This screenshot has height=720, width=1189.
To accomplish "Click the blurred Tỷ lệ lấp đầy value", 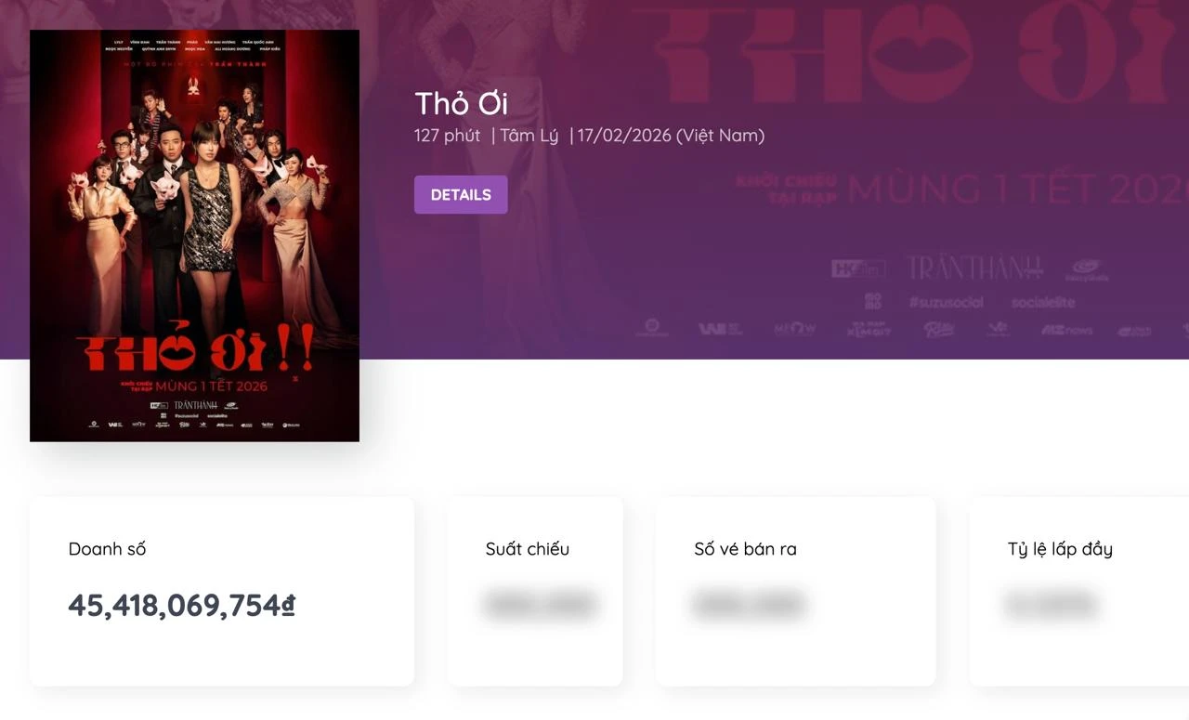I will (1052, 605).
